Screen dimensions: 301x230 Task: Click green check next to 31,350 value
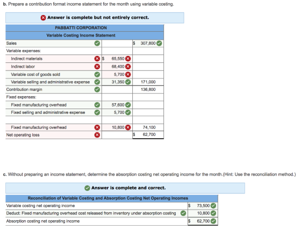[128, 82]
